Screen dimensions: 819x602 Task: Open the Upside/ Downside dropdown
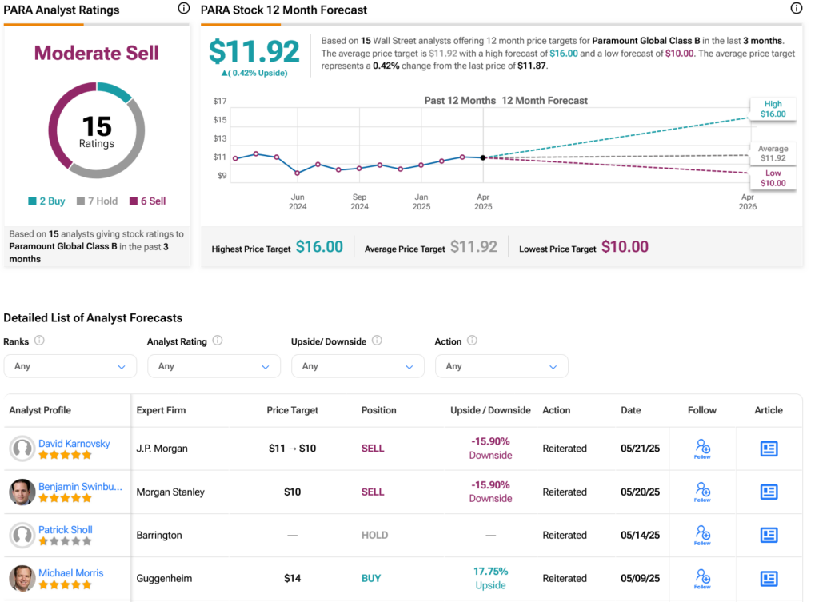coord(358,366)
